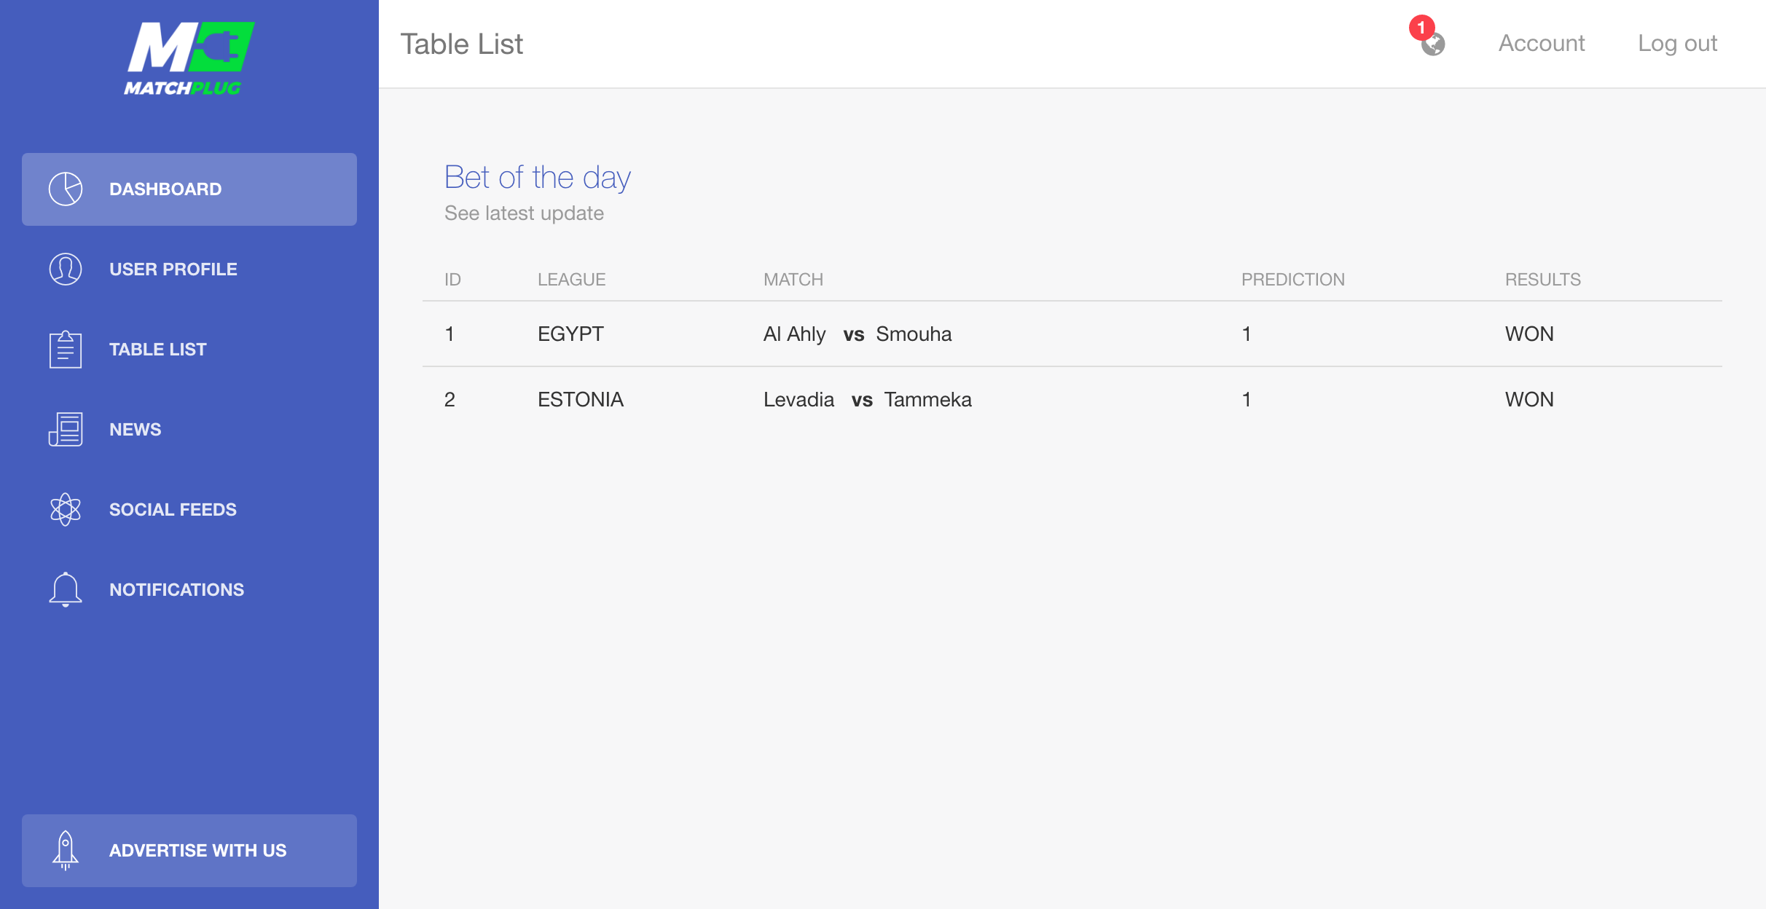Click the Advertise With Us rocket icon
The image size is (1766, 909).
point(66,851)
